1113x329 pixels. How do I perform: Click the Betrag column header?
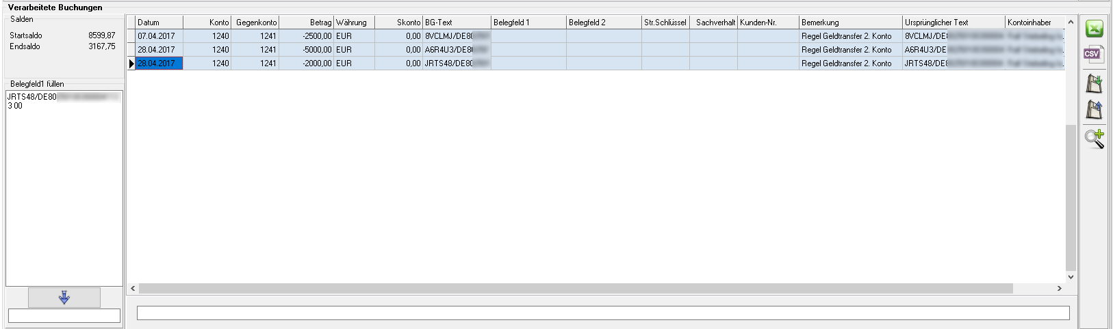coord(306,23)
